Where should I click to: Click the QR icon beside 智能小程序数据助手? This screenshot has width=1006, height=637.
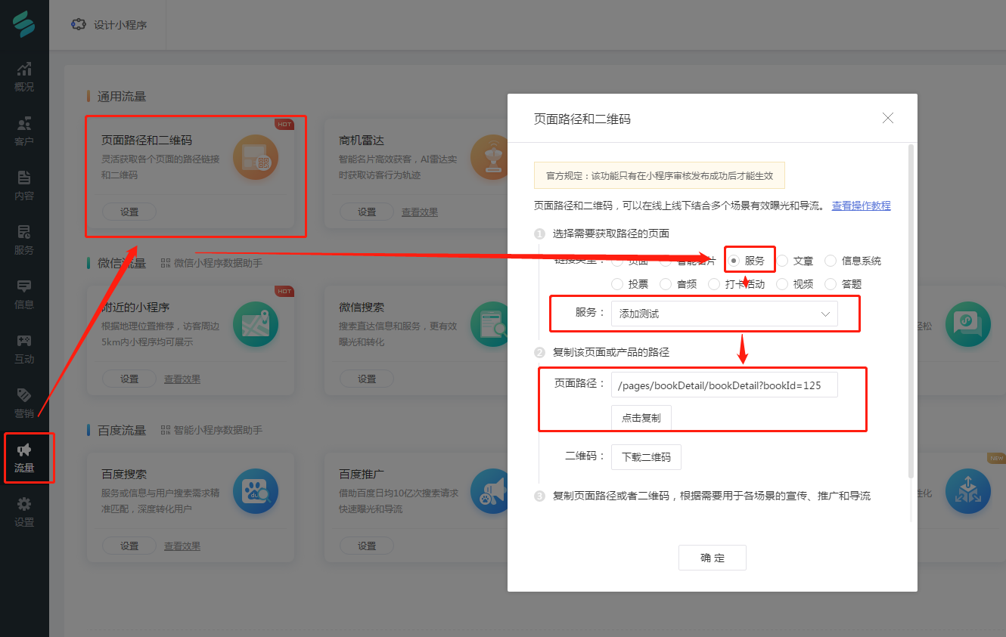tap(166, 430)
